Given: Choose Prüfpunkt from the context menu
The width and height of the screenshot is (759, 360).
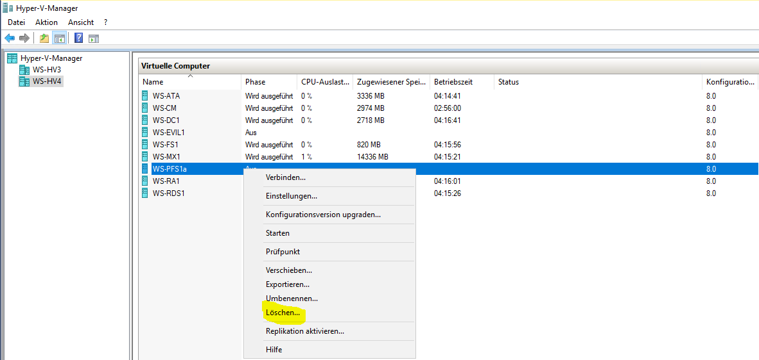Looking at the screenshot, I should click(x=329, y=252).
